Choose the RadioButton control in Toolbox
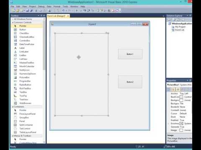 pos(26,85)
